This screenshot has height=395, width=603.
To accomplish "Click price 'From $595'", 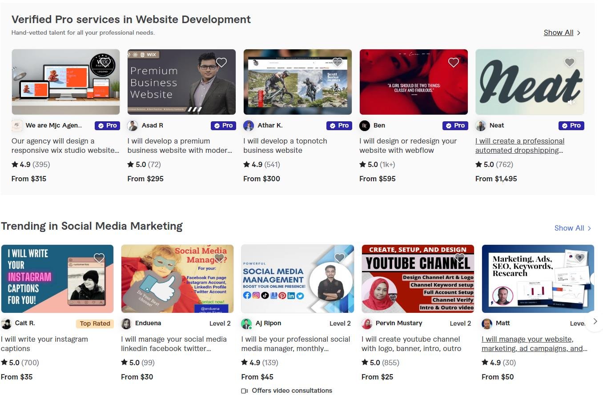I will [x=378, y=179].
